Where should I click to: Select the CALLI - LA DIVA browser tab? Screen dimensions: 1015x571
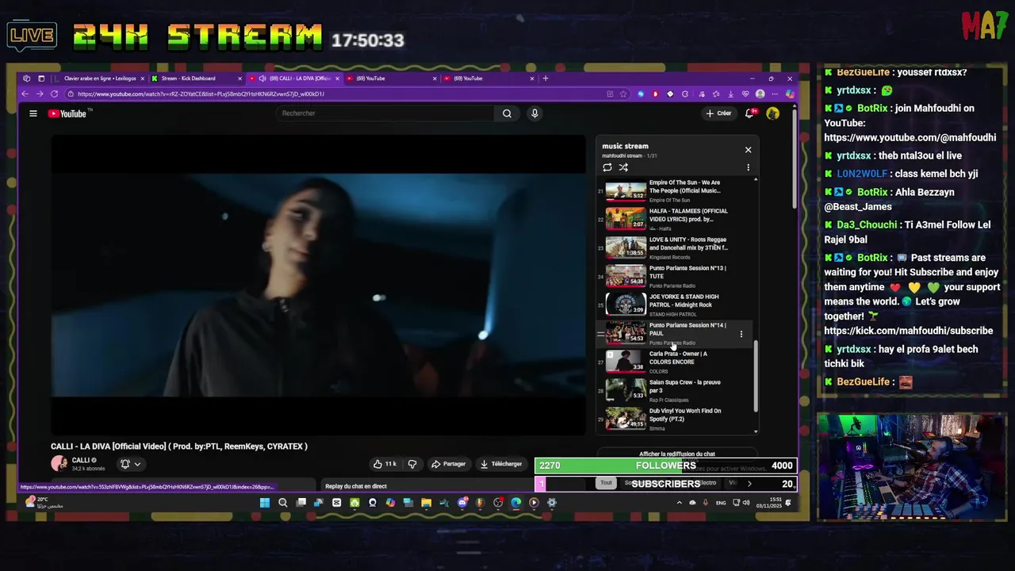pos(293,79)
